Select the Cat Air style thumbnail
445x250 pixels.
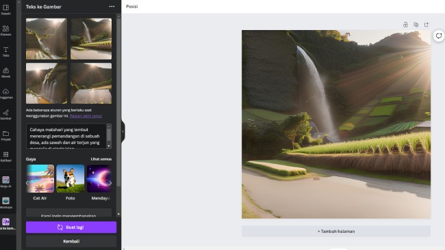(40, 179)
